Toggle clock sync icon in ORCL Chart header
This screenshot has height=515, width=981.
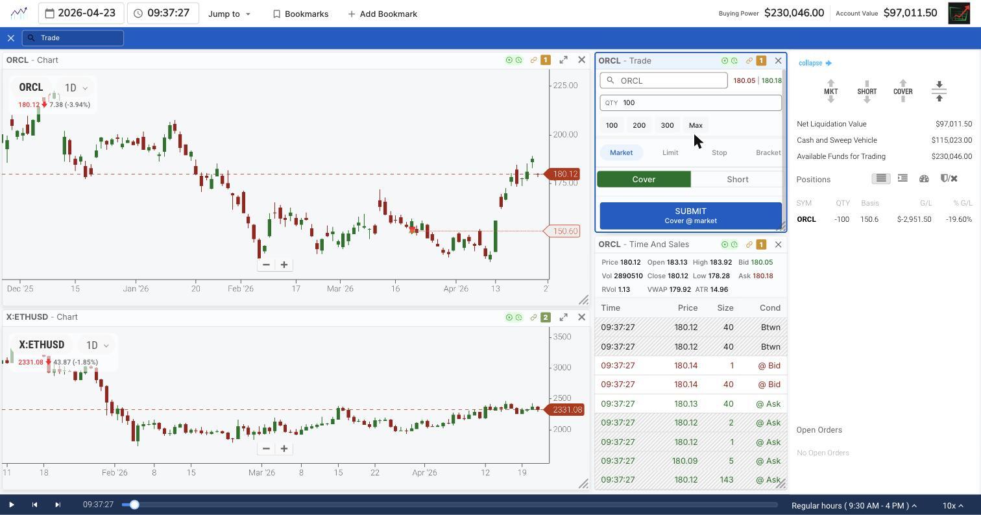tap(518, 60)
